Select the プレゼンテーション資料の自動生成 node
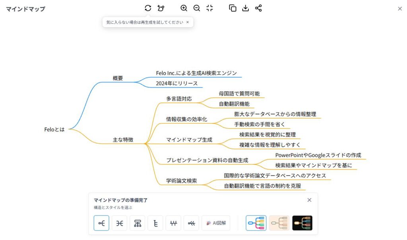 tap(207, 160)
